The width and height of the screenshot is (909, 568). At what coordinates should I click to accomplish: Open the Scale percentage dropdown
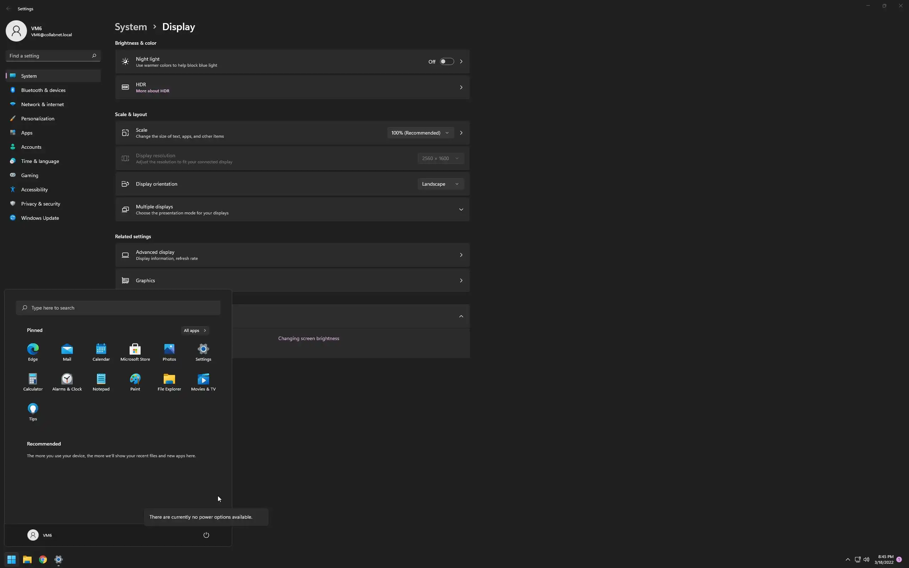point(420,133)
